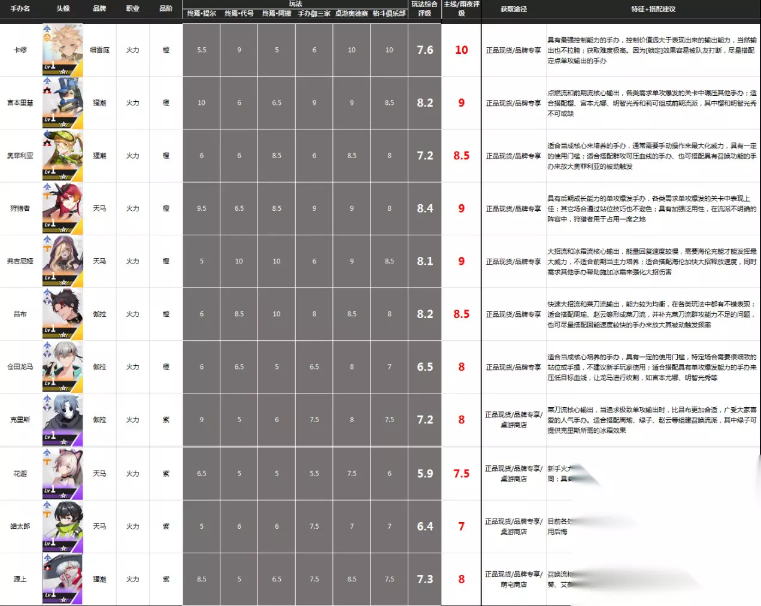761x606 pixels.
Task: Open 源上's white-hat avatar portrait
Action: pyautogui.click(x=62, y=579)
